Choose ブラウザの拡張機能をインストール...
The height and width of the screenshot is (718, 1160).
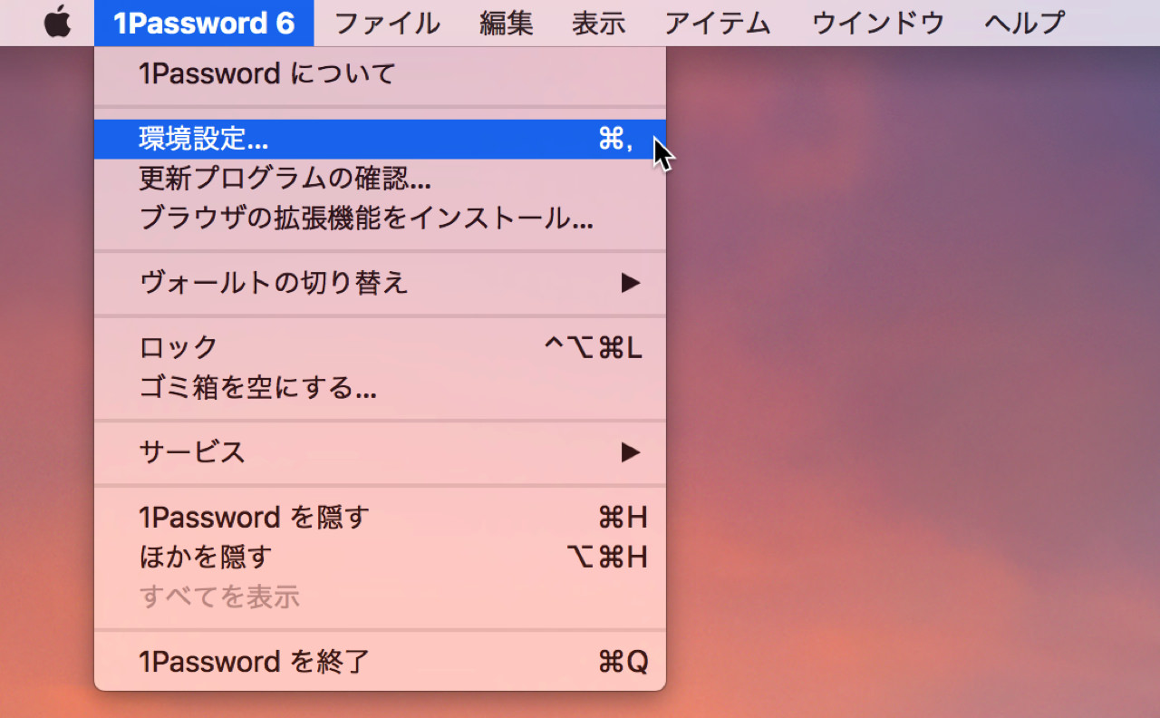380,218
